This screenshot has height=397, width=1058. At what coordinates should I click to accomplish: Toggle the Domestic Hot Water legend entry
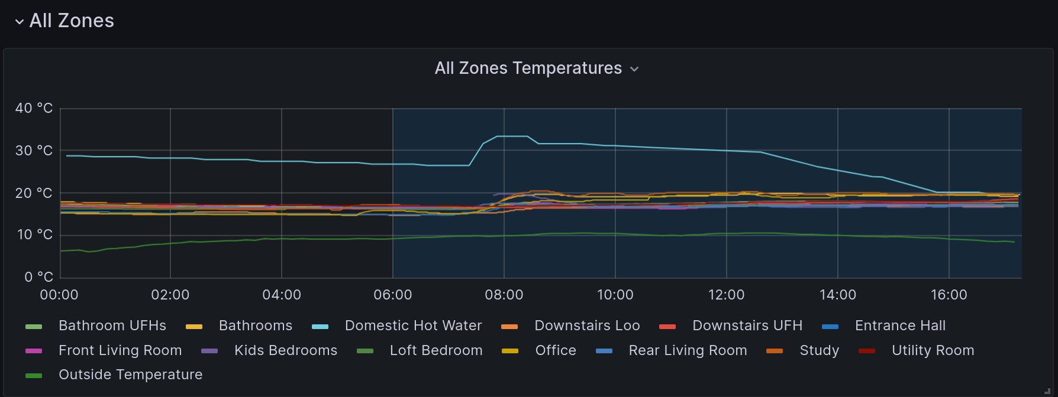coord(413,326)
